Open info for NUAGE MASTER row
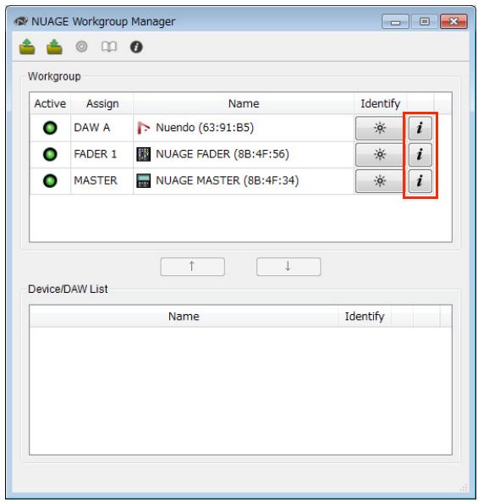478x502 pixels. (x=420, y=181)
